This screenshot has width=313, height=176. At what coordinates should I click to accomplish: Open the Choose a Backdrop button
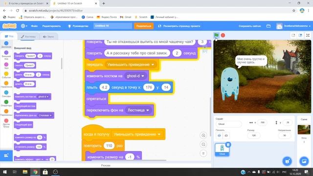(x=304, y=161)
